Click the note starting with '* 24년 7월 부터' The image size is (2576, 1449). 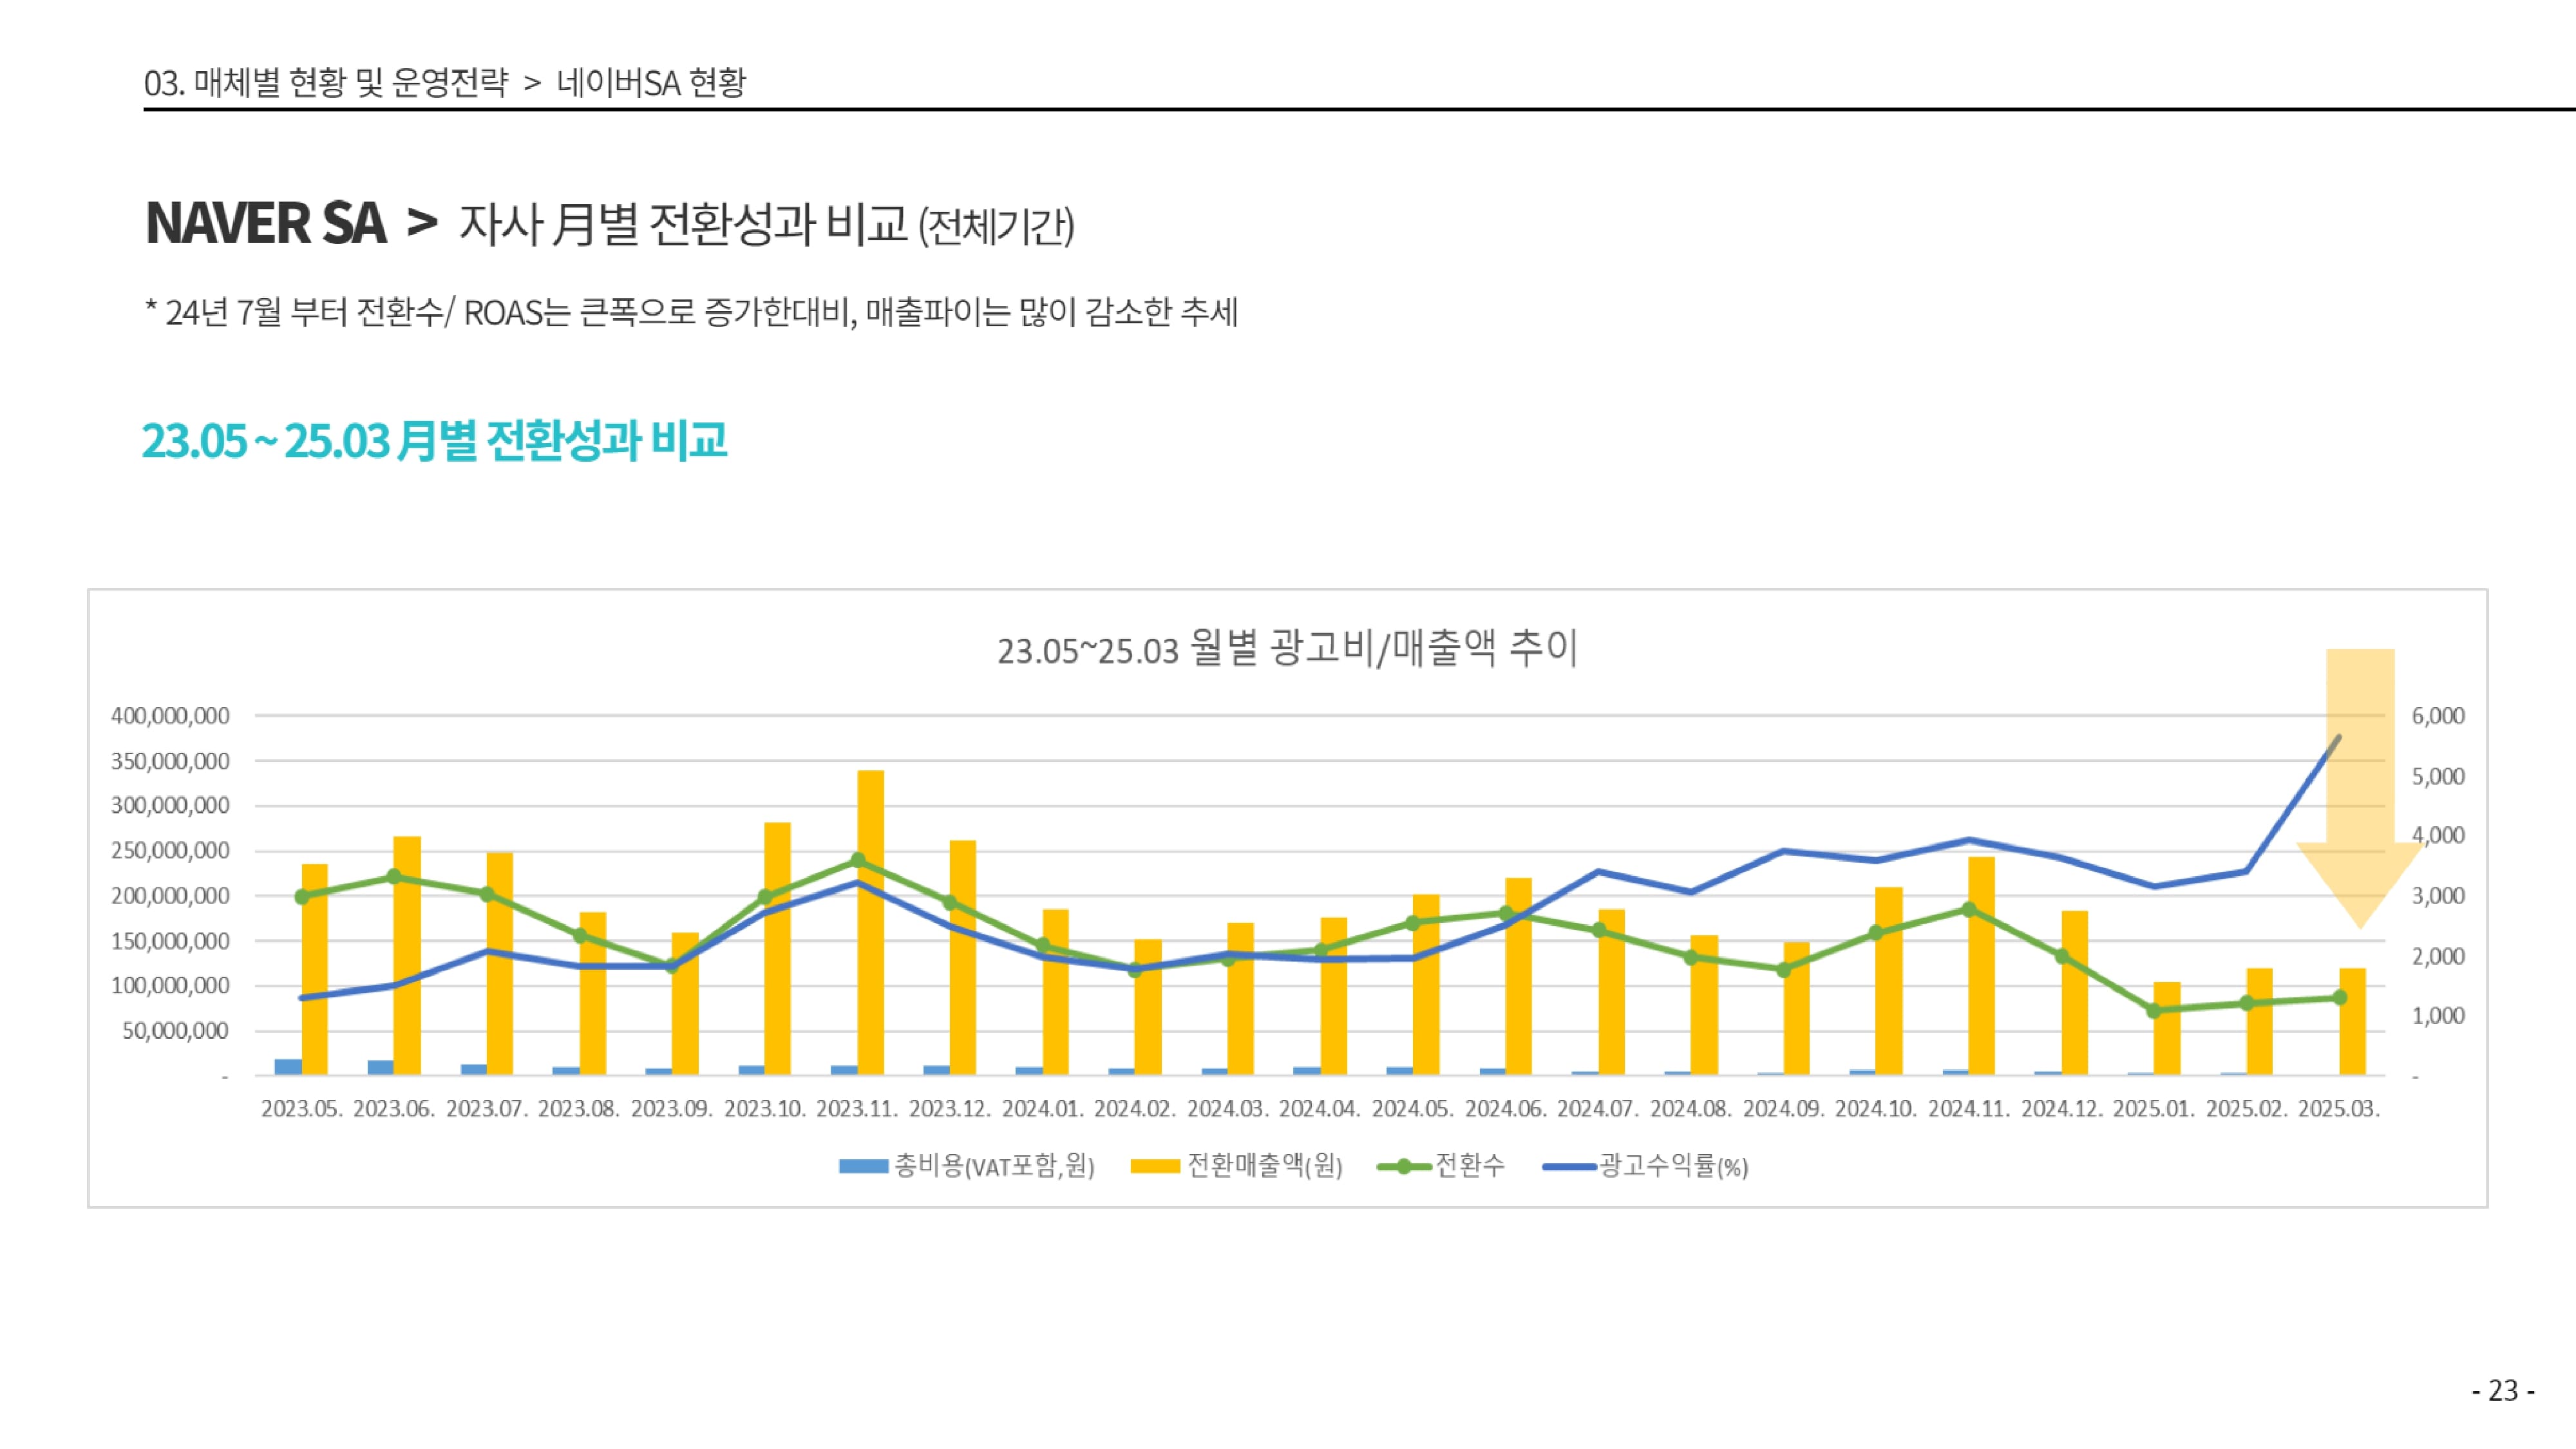coord(692,312)
